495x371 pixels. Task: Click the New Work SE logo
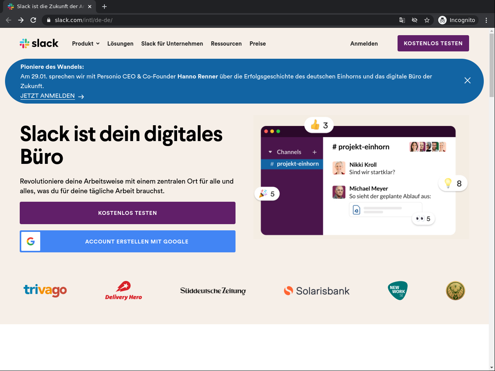(x=398, y=291)
